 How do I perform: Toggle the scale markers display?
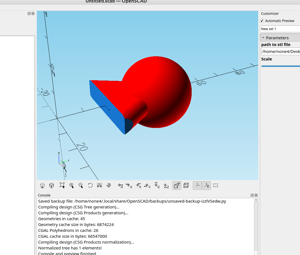pyautogui.click(x=206, y=185)
